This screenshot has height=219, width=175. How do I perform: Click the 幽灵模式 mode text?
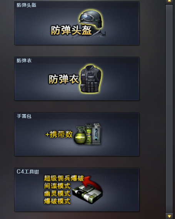click(x=57, y=194)
